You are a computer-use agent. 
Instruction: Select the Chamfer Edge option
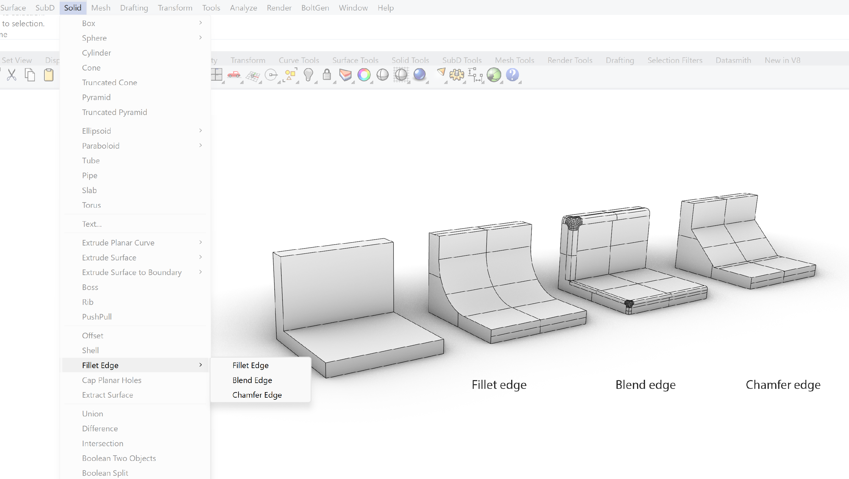point(257,395)
